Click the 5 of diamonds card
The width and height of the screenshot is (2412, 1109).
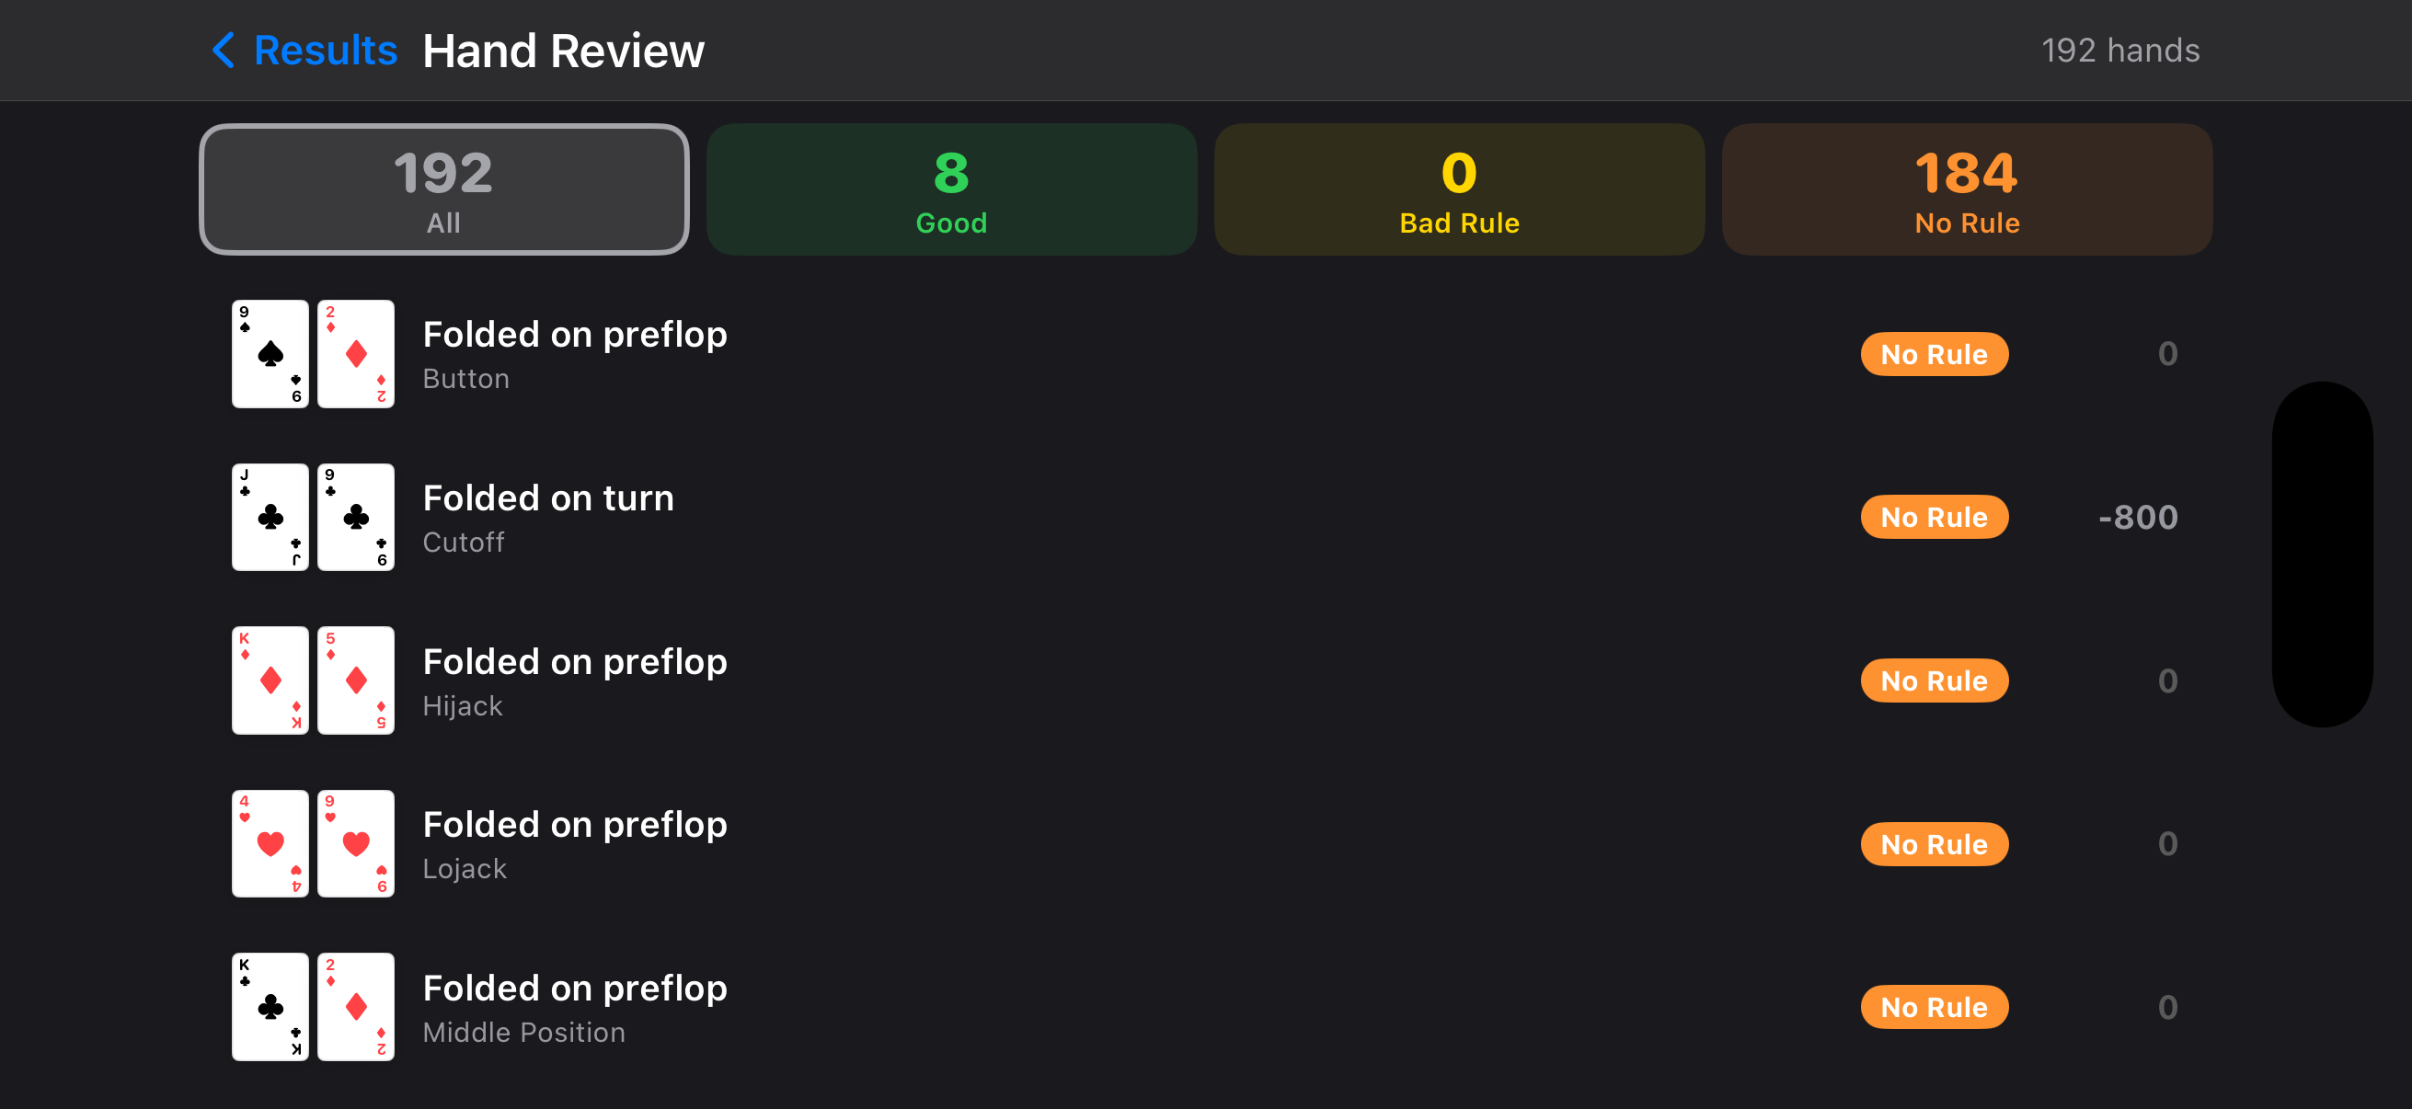click(356, 680)
